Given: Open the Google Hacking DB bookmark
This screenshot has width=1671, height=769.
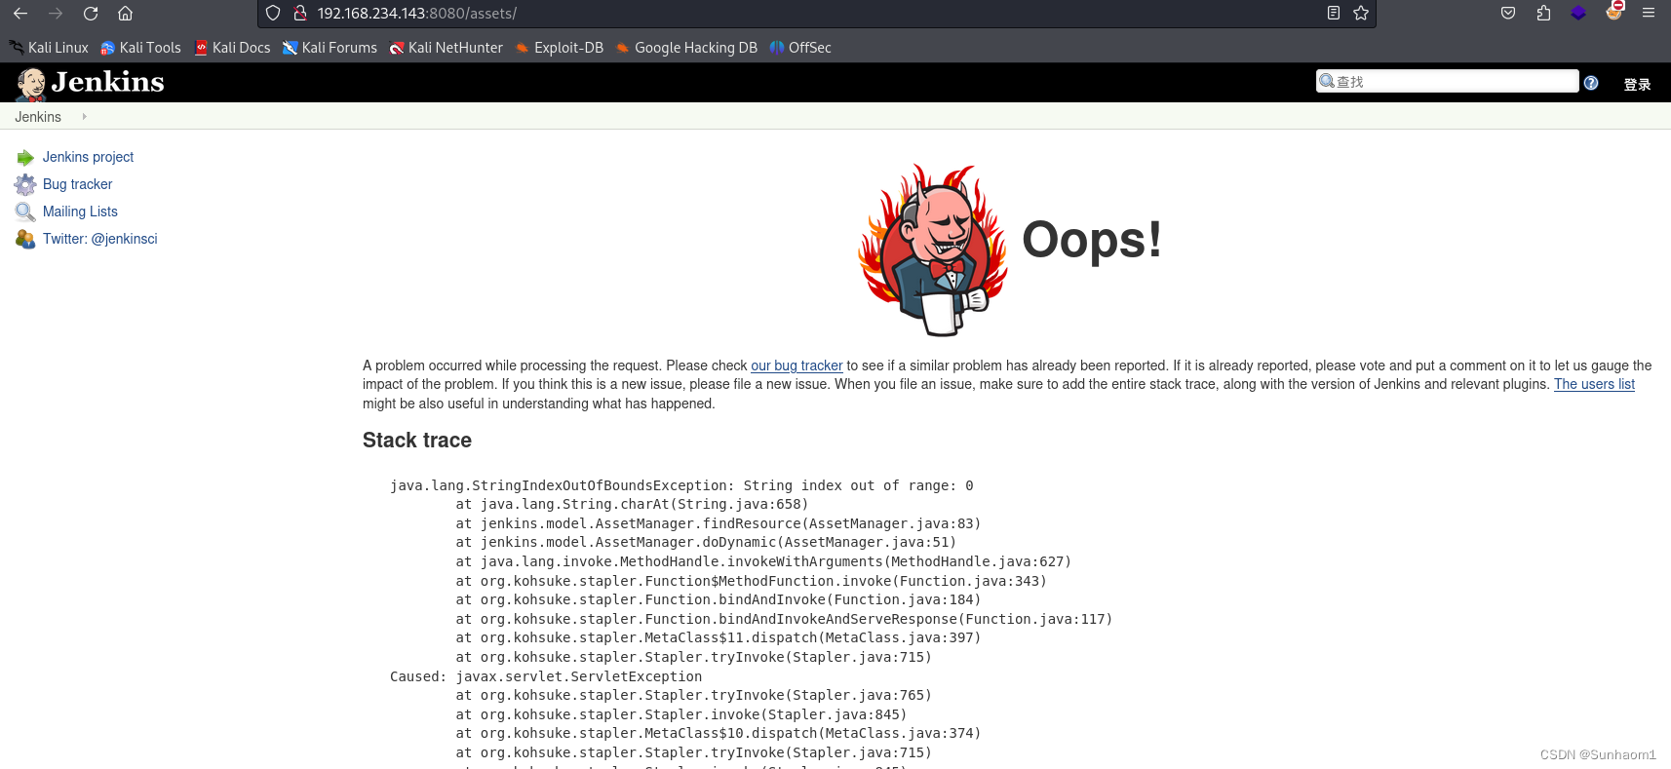Looking at the screenshot, I should (686, 48).
